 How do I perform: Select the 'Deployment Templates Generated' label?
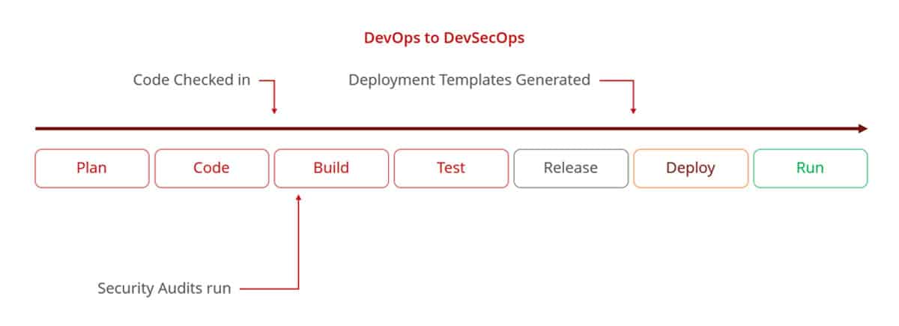point(469,80)
